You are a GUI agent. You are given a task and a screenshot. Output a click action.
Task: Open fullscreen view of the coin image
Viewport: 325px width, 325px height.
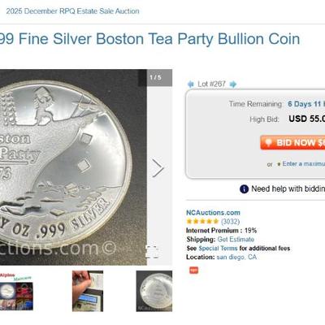point(152,252)
